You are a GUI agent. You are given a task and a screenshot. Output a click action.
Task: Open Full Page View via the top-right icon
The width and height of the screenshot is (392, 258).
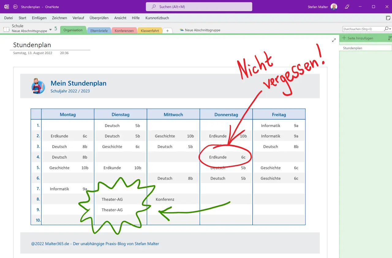click(388, 18)
